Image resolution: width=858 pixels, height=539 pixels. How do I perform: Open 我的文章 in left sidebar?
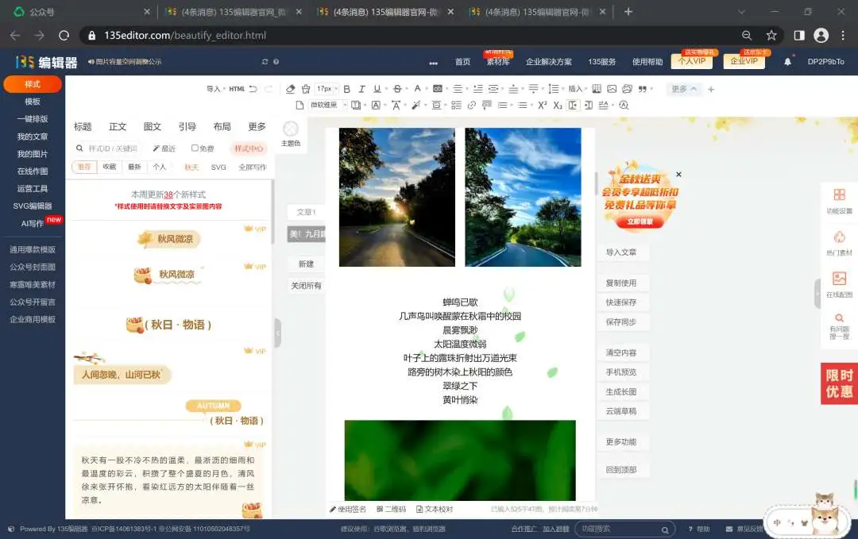pos(33,137)
